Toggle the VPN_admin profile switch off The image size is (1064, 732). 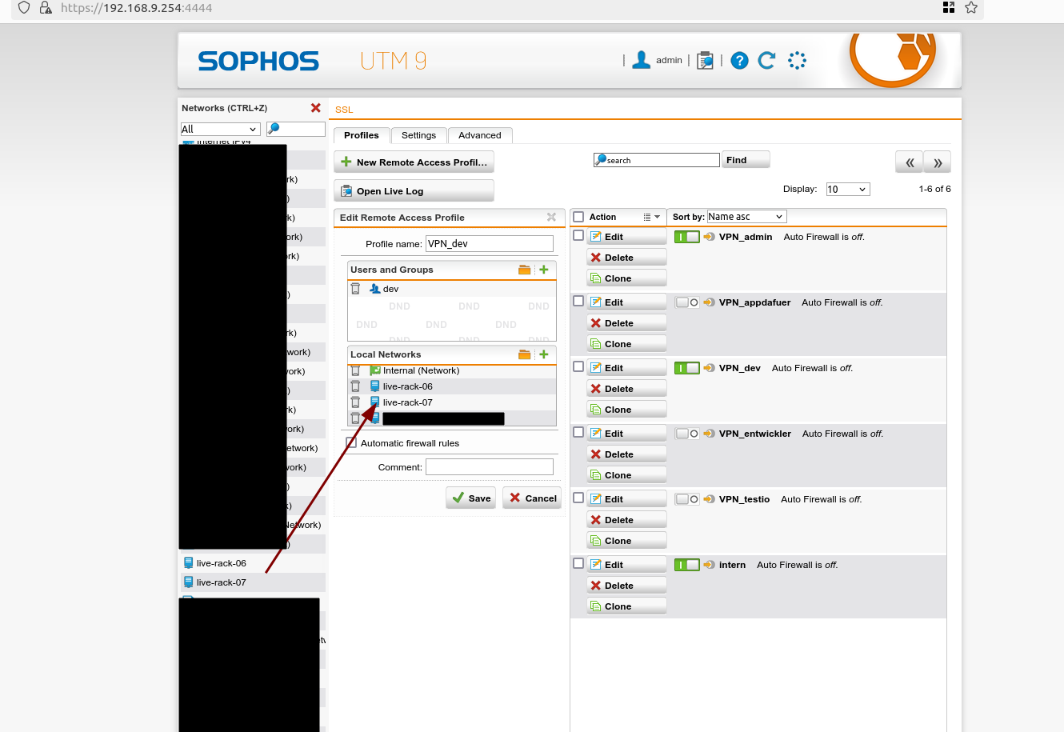pyautogui.click(x=686, y=237)
